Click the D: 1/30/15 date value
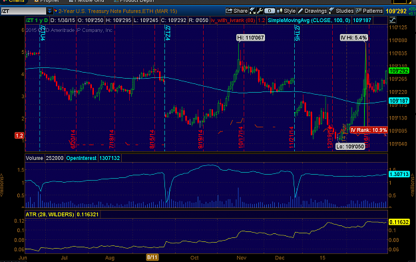 tap(63, 20)
